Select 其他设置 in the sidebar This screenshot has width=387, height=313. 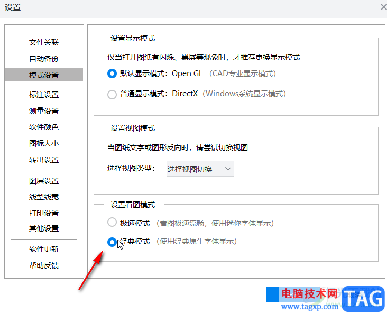(x=44, y=228)
